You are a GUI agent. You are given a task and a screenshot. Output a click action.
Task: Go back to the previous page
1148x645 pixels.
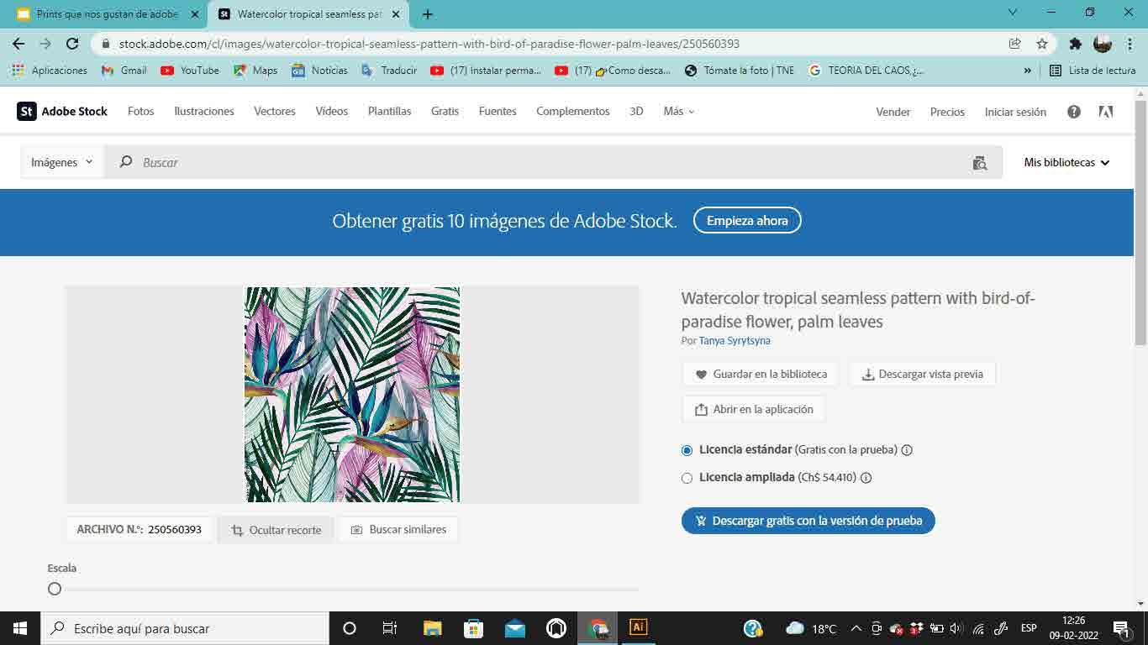pos(18,44)
